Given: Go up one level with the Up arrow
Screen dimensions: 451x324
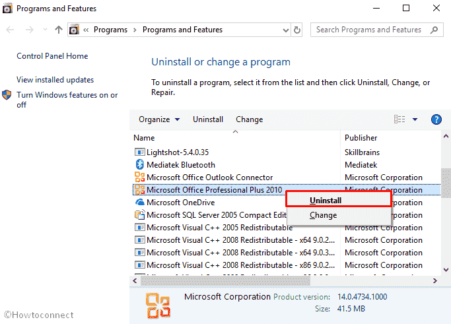Looking at the screenshot, I should tap(59, 30).
